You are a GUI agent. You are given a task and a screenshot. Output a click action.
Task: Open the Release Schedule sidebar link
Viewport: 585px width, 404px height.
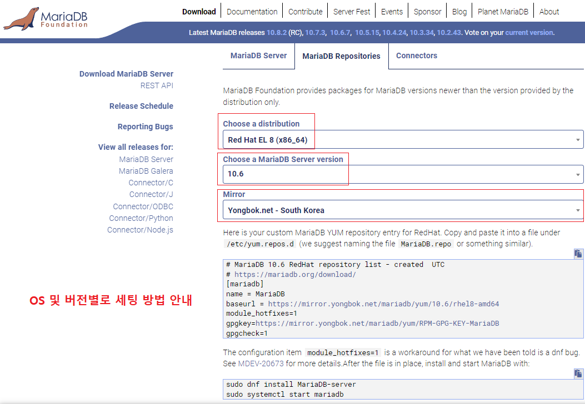(x=141, y=106)
